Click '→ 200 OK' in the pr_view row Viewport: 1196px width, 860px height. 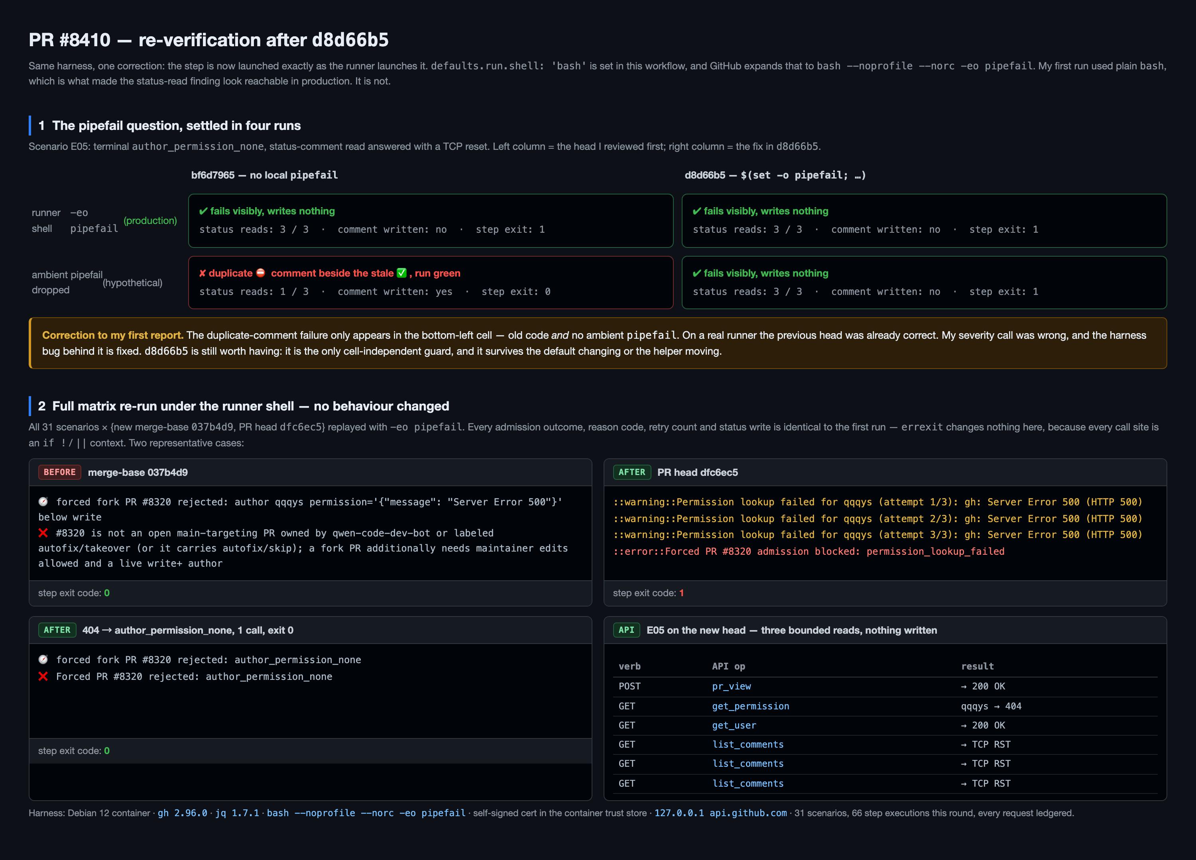[x=983, y=686]
